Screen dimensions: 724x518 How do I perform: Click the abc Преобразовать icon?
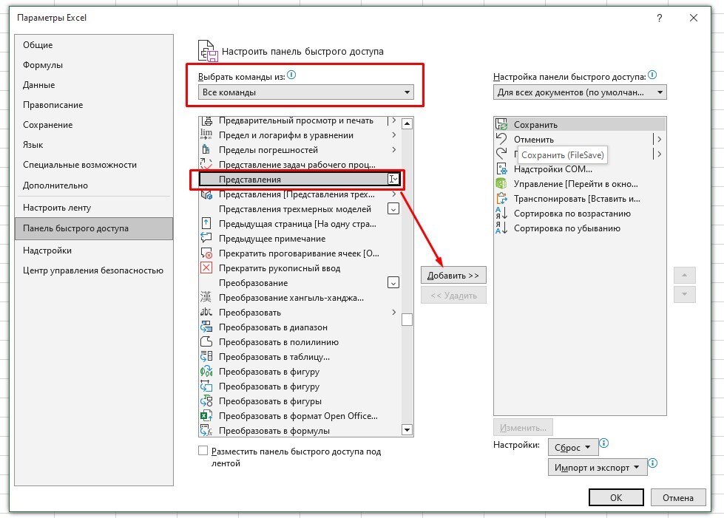tap(206, 312)
